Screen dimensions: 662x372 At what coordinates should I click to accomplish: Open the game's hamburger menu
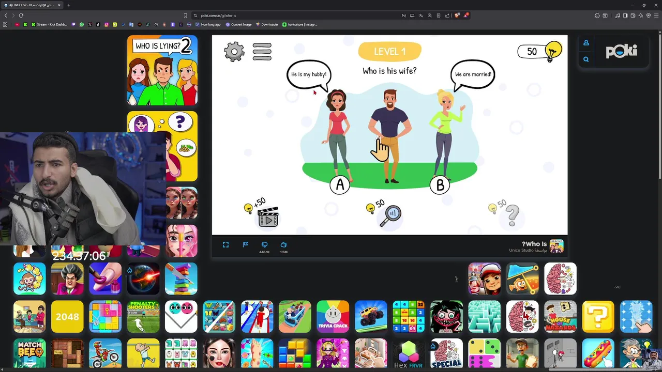pyautogui.click(x=262, y=52)
